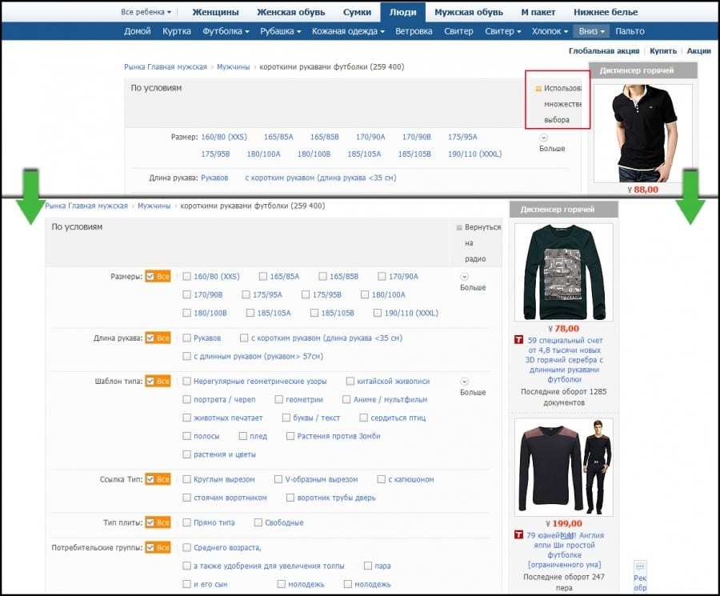The width and height of the screenshot is (720, 596).
Task: Open the 'Все ребенка' dropdown
Action: point(146,13)
